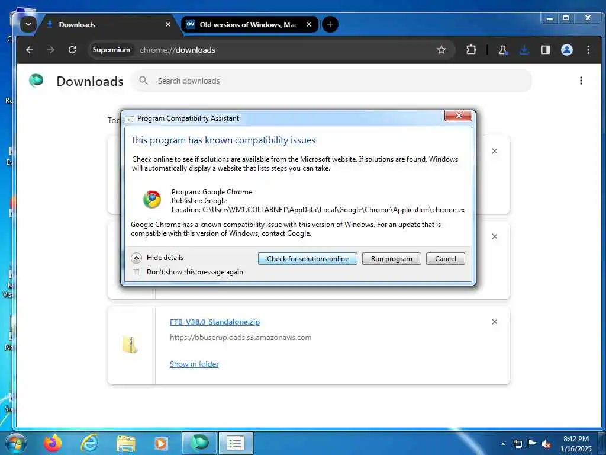
Task: Close the Downloads tab
Action: coord(167,24)
